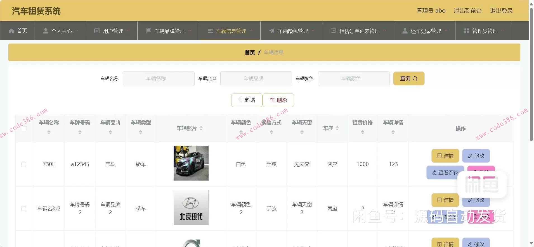Click the list icon beside 车辆信息管理
Screen dimensions: 534x247
(210, 31)
